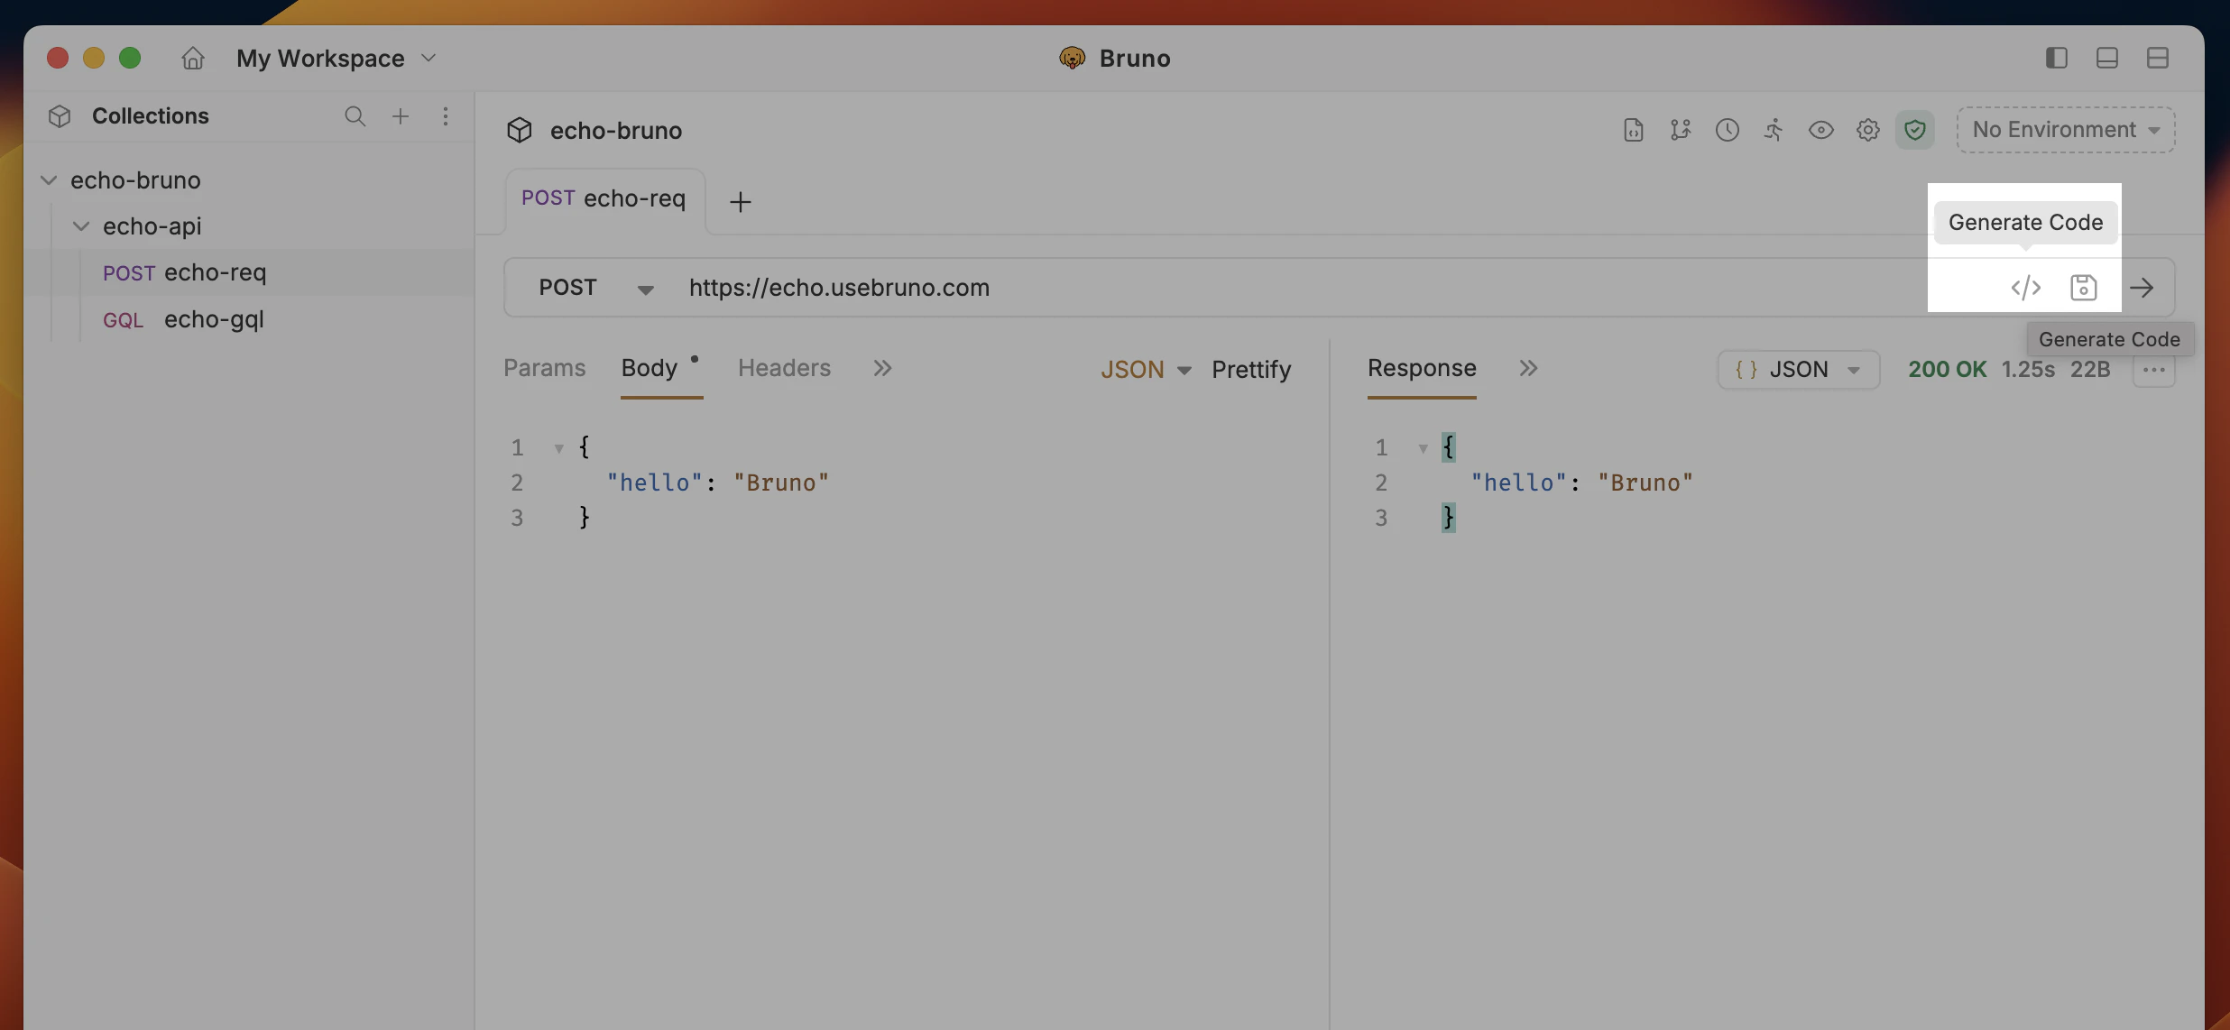Toggle the response preview eye icon
The width and height of the screenshot is (2230, 1030).
click(x=1821, y=129)
